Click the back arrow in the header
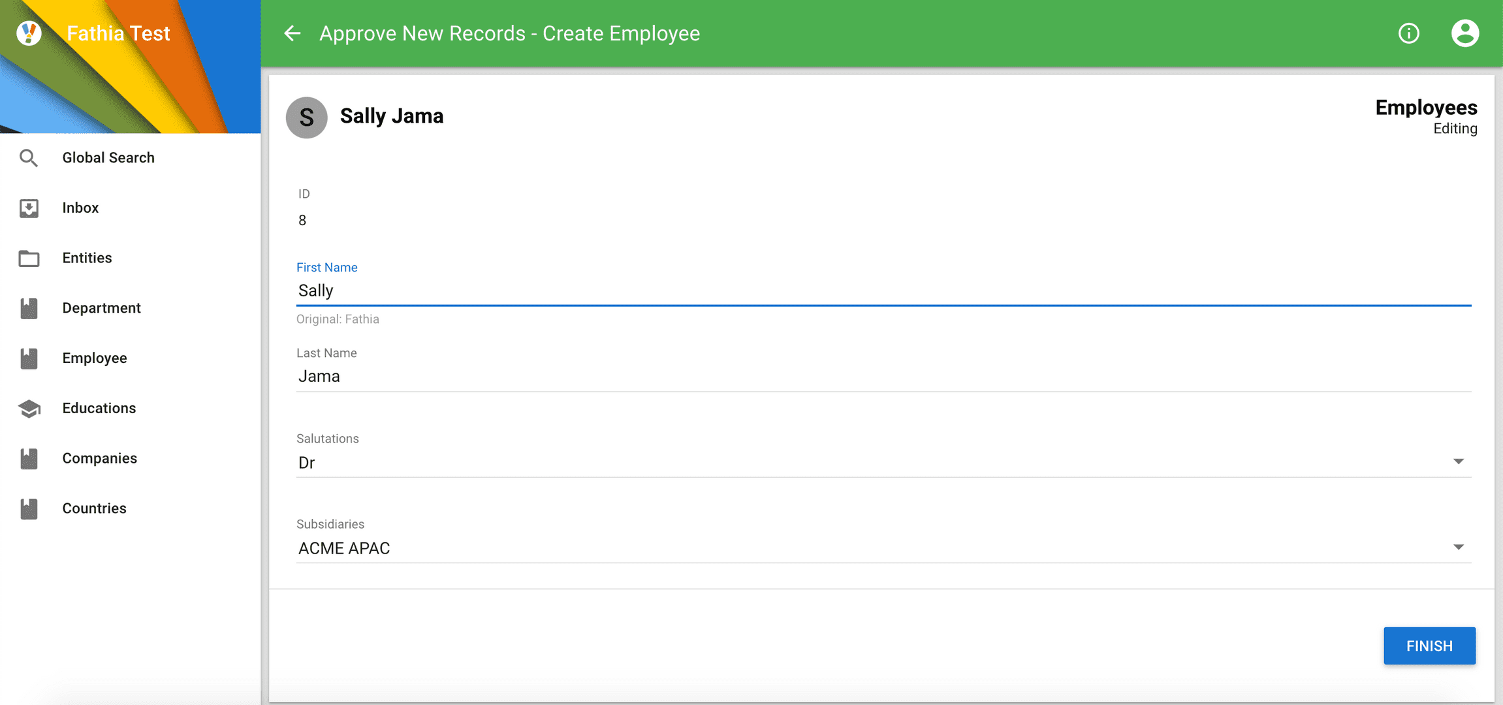The image size is (1503, 705). (x=292, y=33)
